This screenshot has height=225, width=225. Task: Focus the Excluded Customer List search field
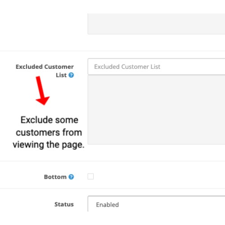(x=156, y=67)
